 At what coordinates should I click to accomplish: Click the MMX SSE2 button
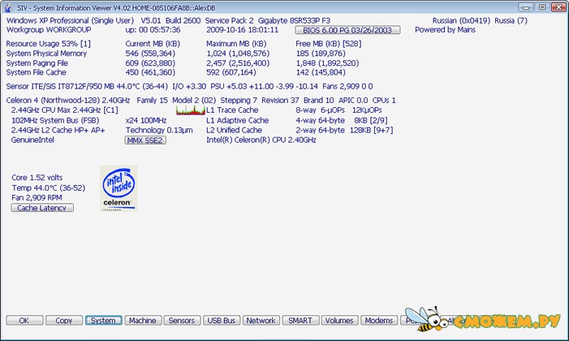click(x=145, y=140)
